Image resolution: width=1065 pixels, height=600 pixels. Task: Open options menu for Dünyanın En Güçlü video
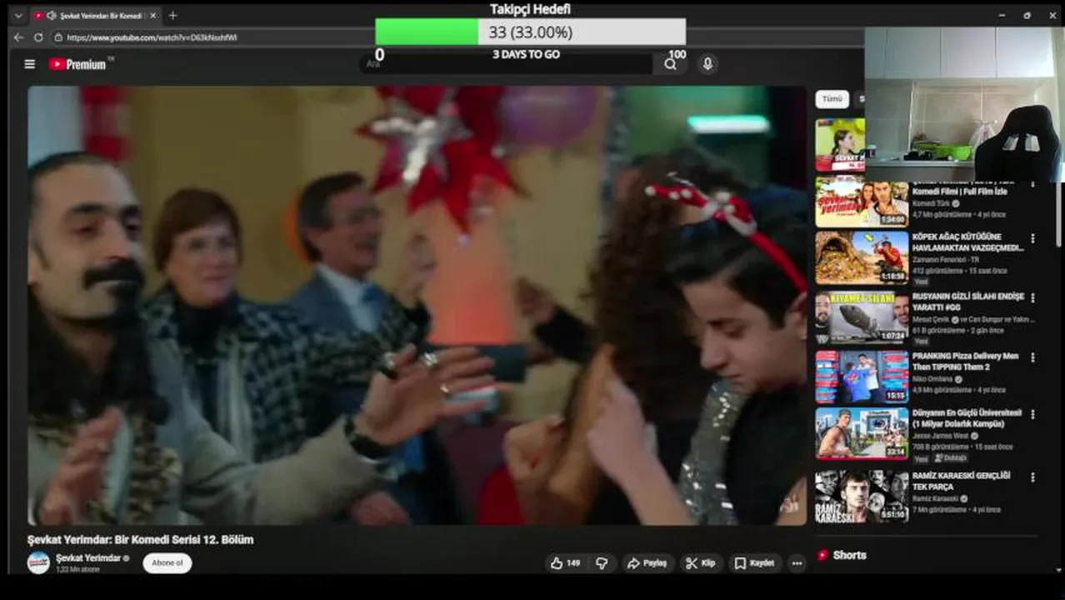1033,414
